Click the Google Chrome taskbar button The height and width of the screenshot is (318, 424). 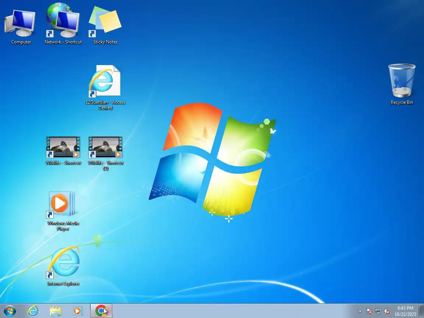point(101,311)
